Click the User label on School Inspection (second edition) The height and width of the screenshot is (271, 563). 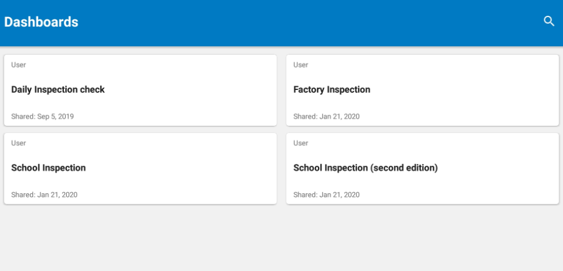[301, 143]
